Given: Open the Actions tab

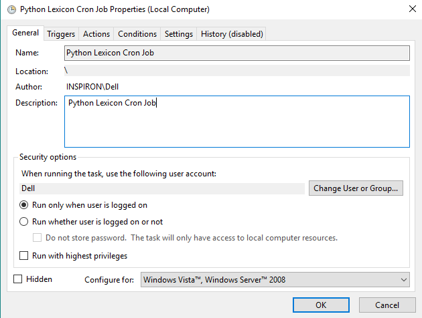Looking at the screenshot, I should [96, 34].
